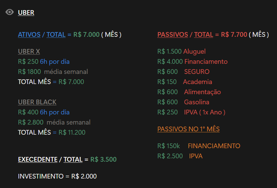The width and height of the screenshot is (277, 188).
Task: Click the PASSIVOS NO 1° MÊS heading
Action: coord(188,129)
